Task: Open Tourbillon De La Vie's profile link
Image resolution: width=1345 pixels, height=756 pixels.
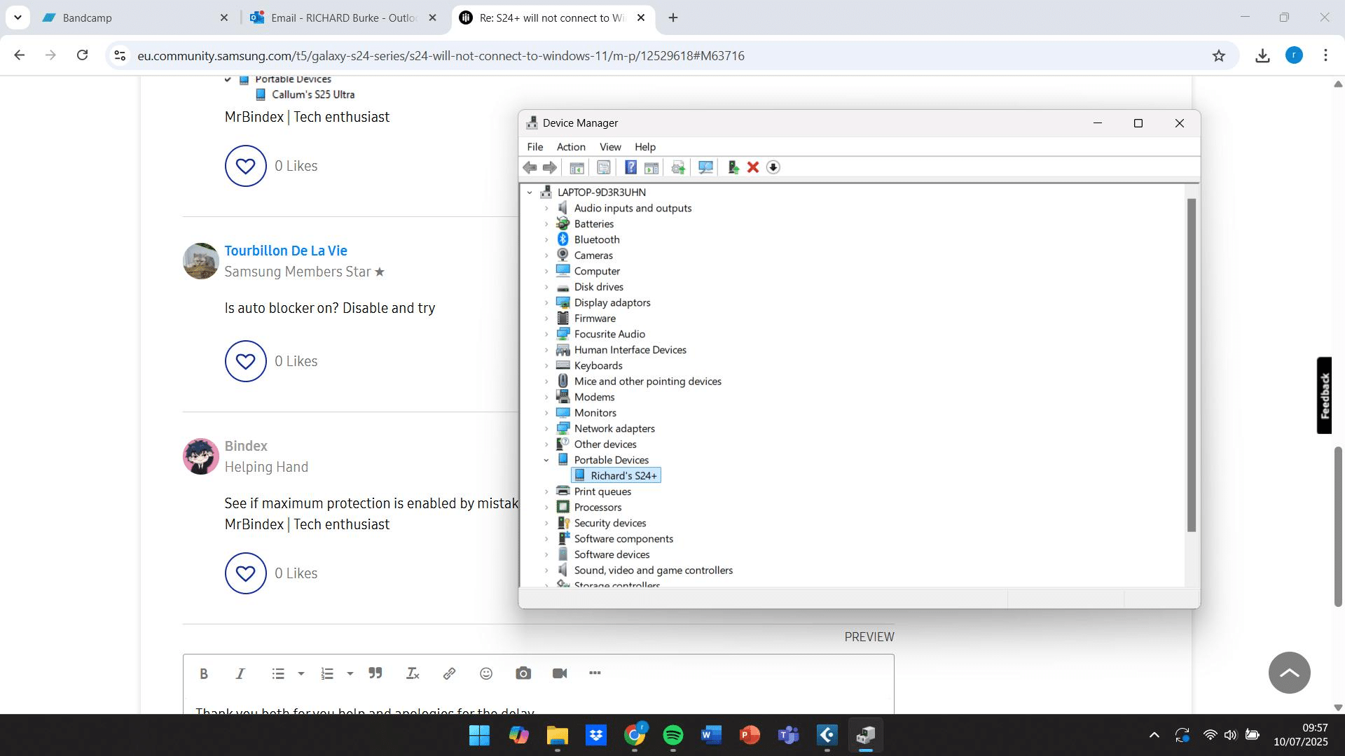Action: click(286, 251)
